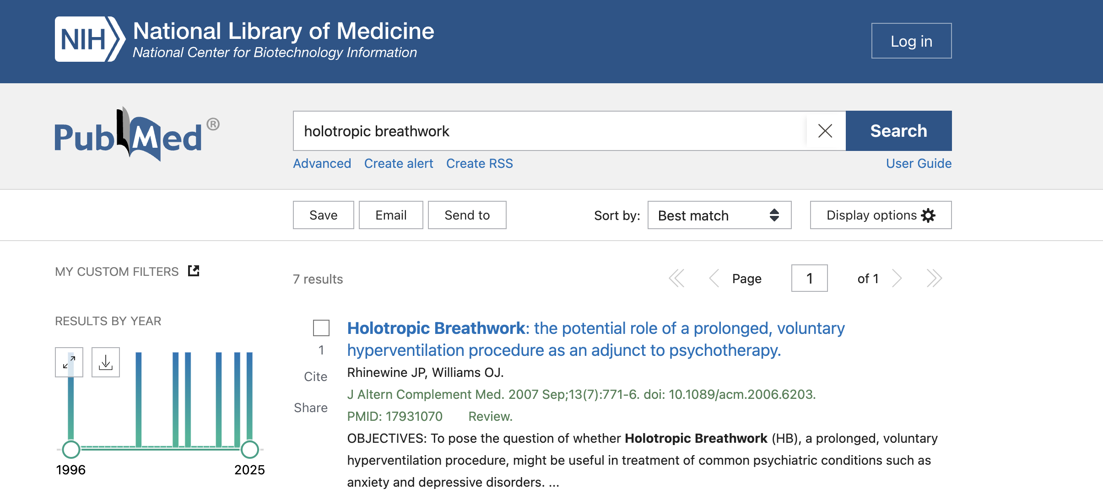Clear the search box with X icon

825,131
